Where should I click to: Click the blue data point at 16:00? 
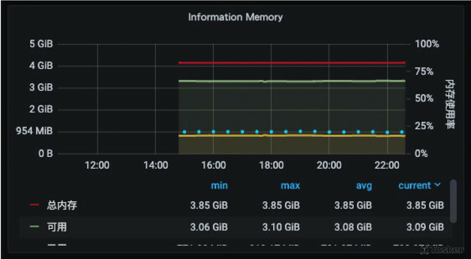[213, 132]
